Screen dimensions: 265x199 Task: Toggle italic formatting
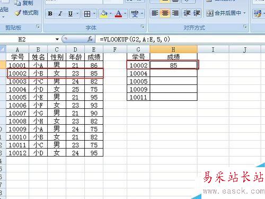(x=60, y=14)
